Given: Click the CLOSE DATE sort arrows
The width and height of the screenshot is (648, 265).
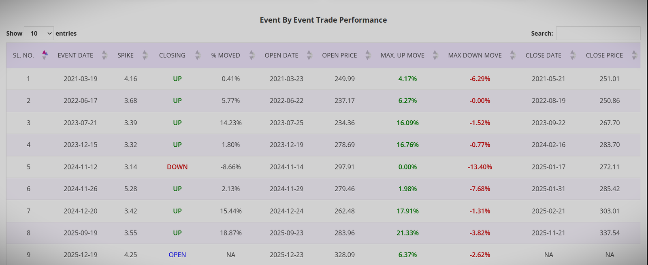Looking at the screenshot, I should 572,55.
